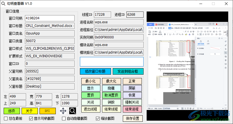Click the 进程路径 field
Screen dimensions: 233x124
tap(119, 30)
